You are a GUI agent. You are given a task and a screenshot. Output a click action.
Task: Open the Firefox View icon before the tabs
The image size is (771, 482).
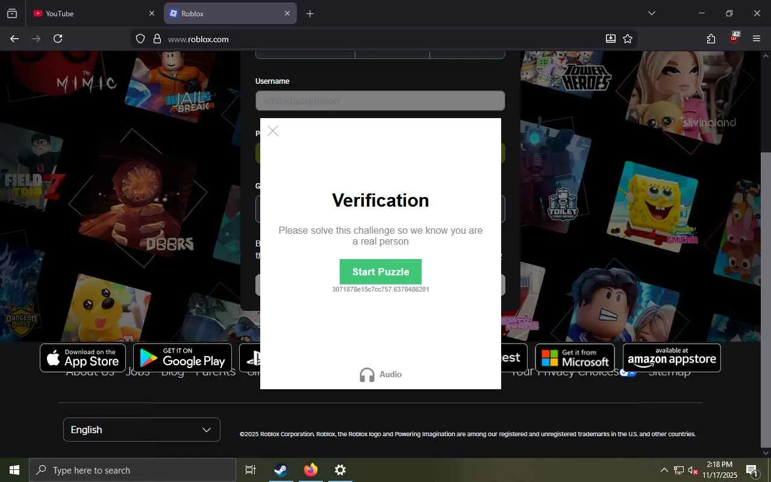click(x=12, y=13)
